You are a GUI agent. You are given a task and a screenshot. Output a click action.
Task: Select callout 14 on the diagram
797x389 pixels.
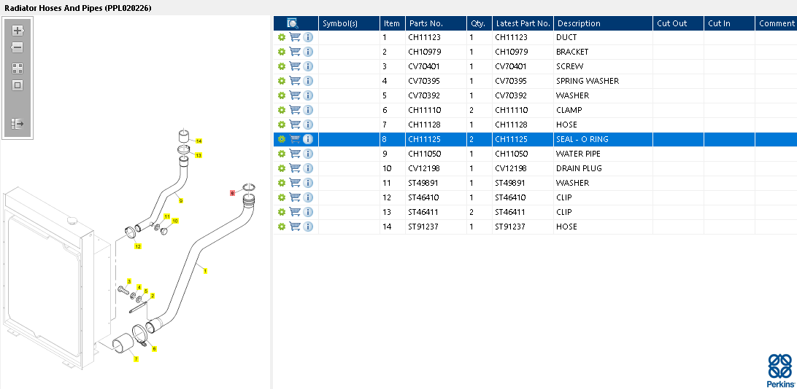[x=199, y=141]
